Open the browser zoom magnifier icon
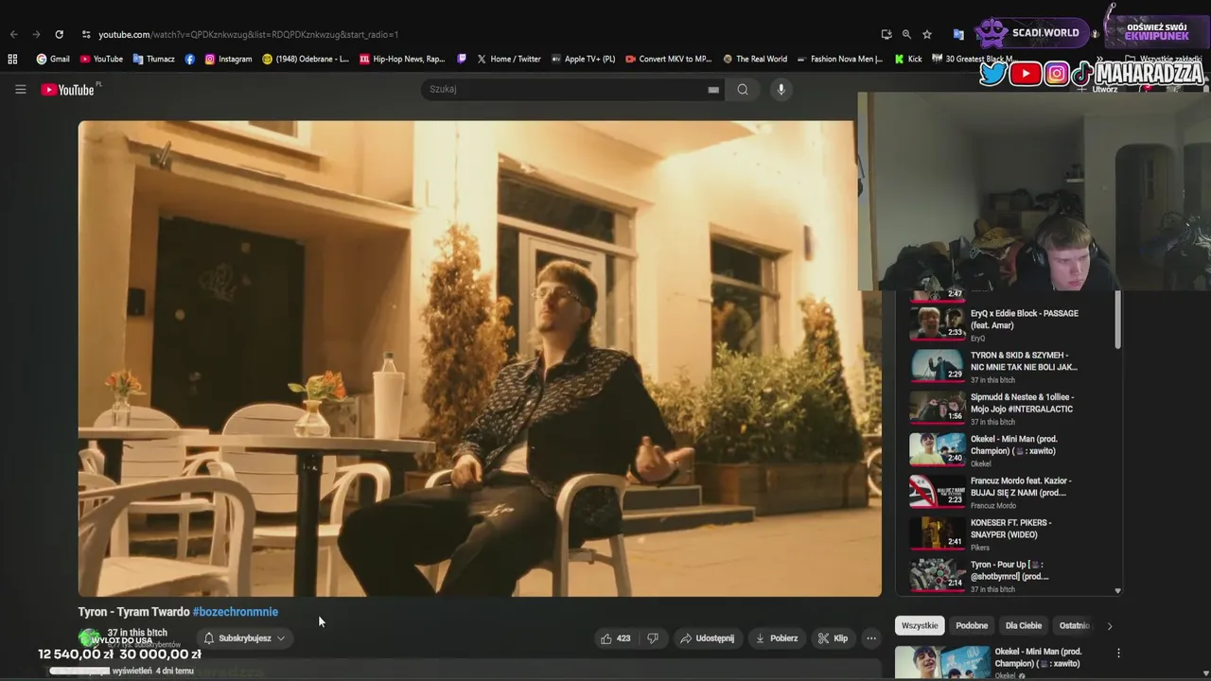 coord(906,34)
